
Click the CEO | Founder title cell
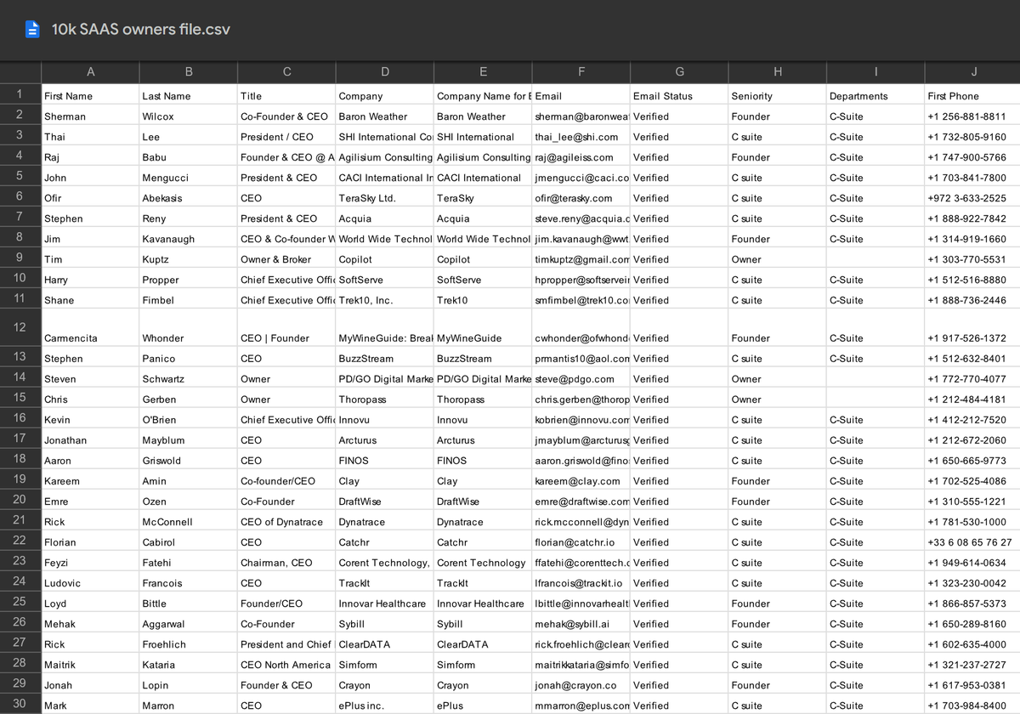click(x=286, y=328)
